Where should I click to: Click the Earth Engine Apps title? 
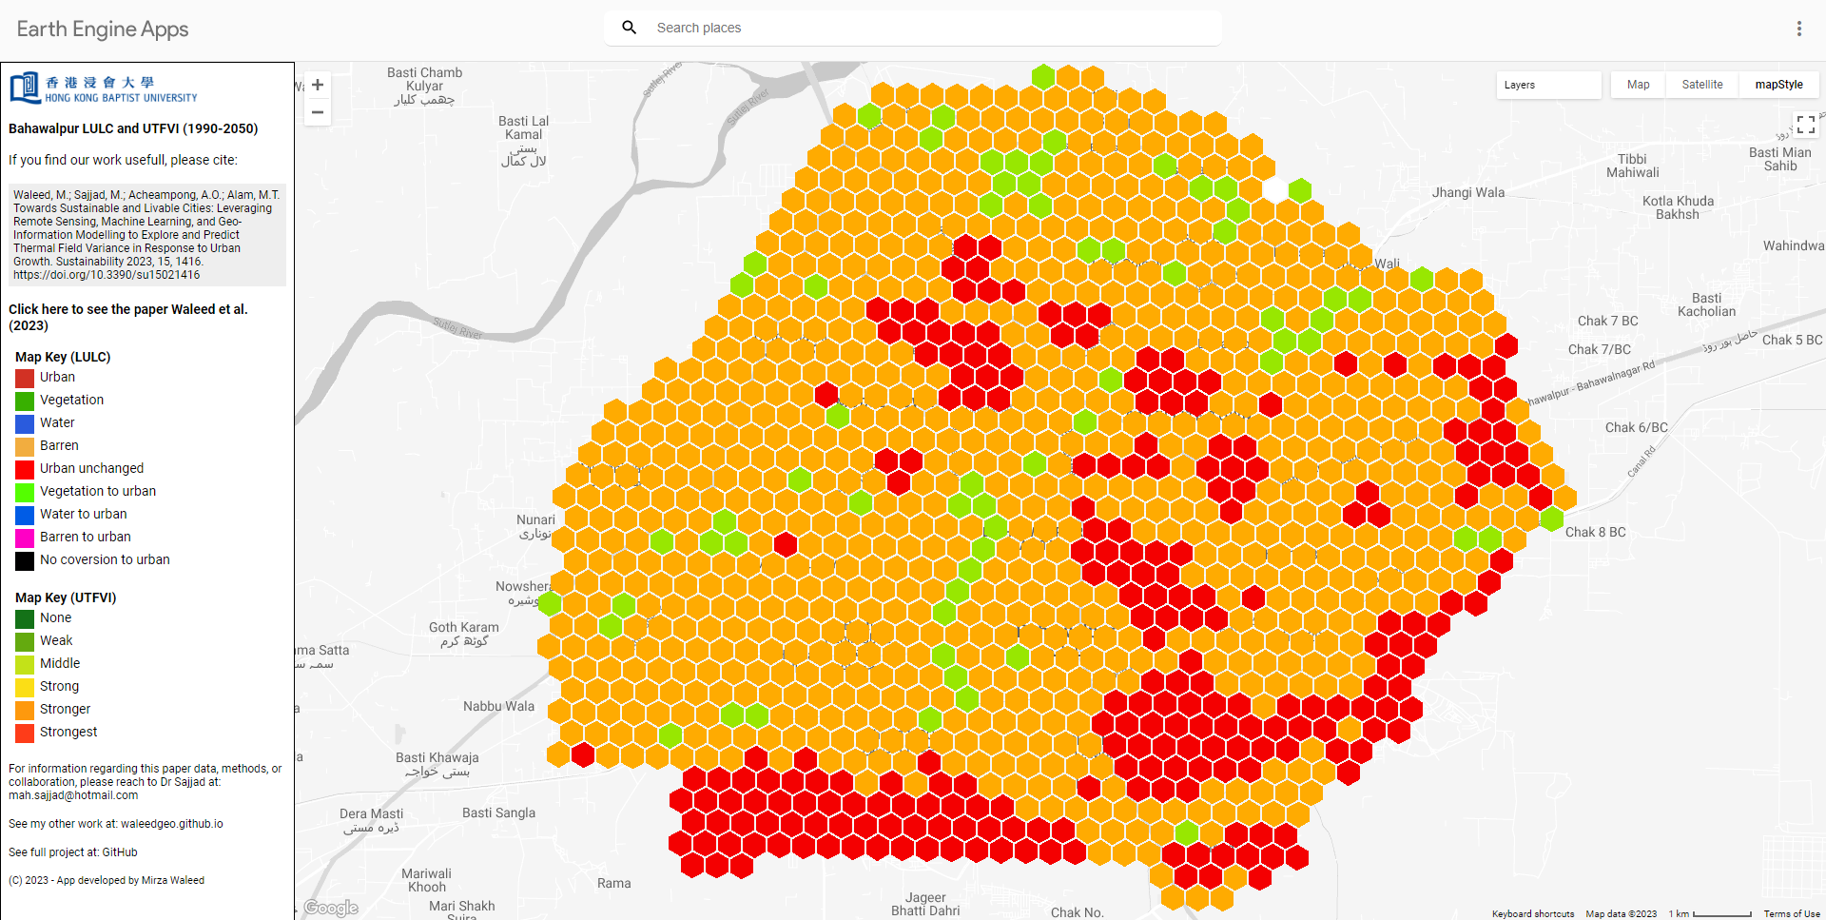click(103, 29)
